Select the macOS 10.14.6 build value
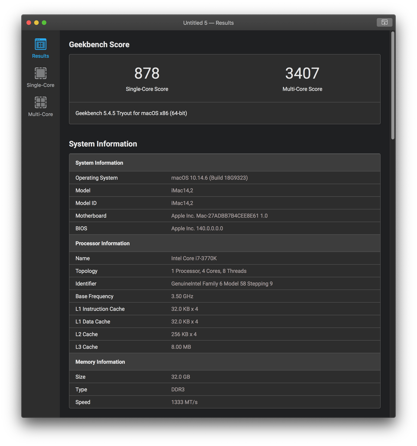This screenshot has height=446, width=417. (x=209, y=178)
